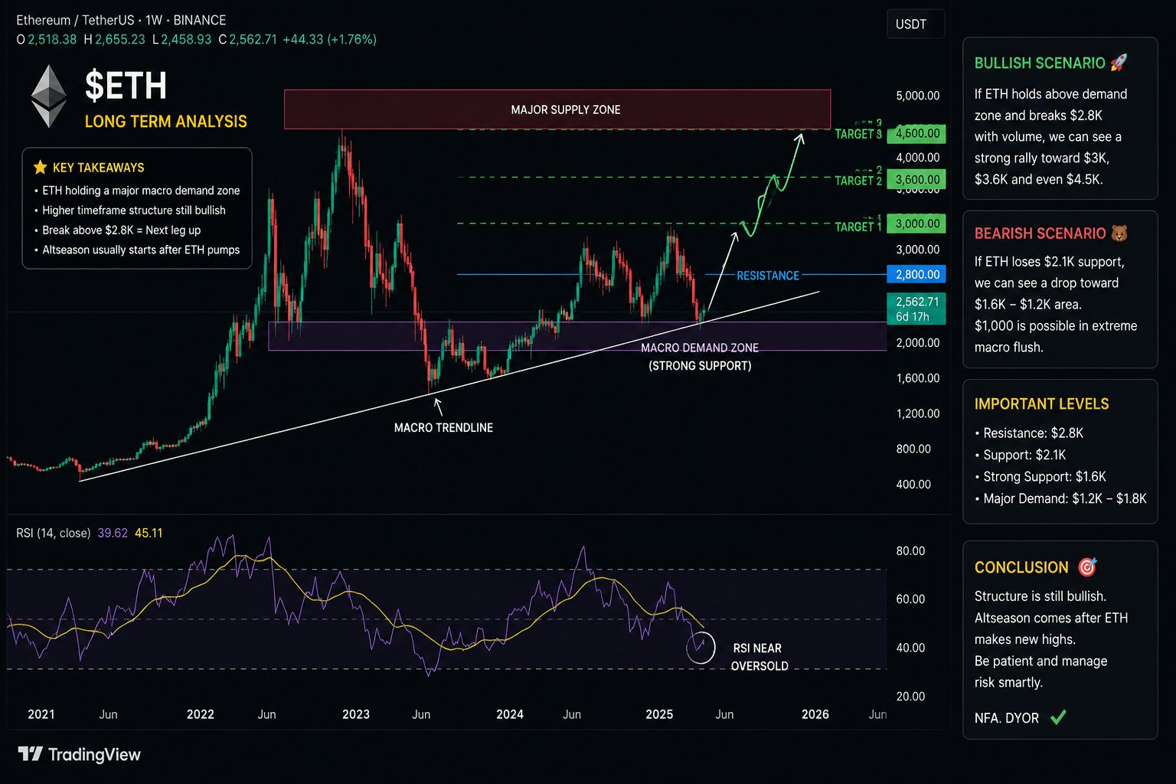This screenshot has width=1176, height=784.
Task: Select the MACRO DEMAND ZONE label
Action: click(x=700, y=348)
